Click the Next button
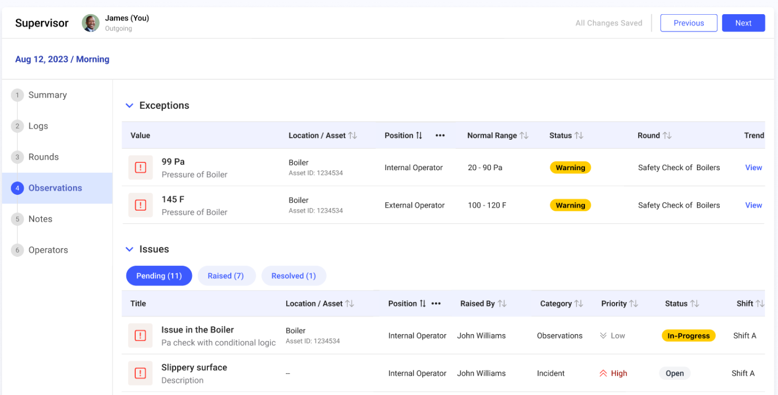The height and width of the screenshot is (395, 778). click(743, 23)
